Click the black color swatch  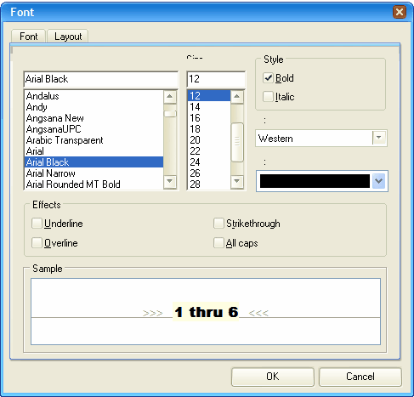coord(315,181)
